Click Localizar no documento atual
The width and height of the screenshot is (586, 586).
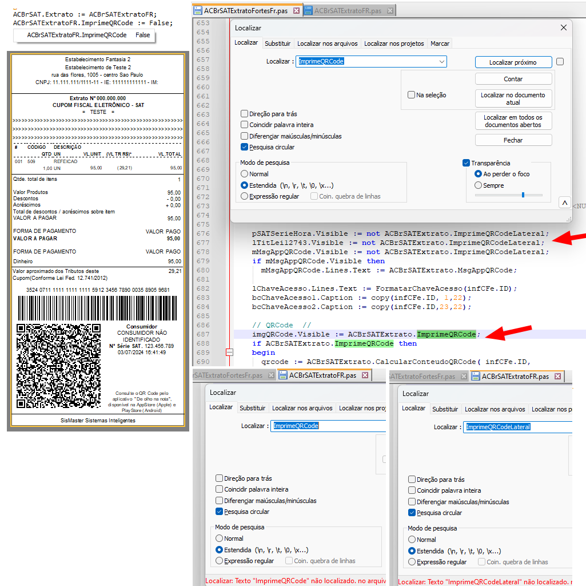tap(513, 99)
